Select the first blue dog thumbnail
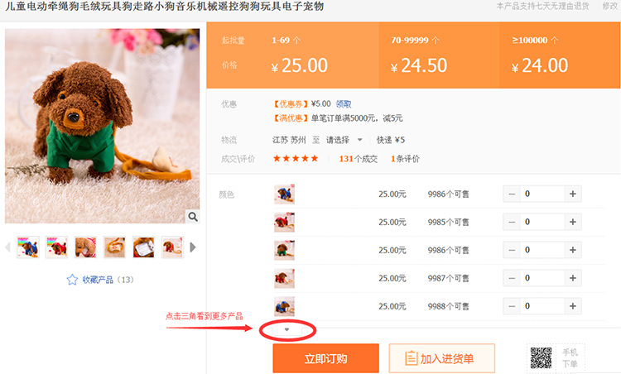 click(x=28, y=247)
